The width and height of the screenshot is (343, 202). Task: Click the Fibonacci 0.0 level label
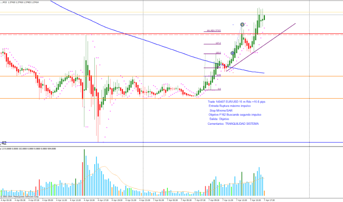(x=219, y=89)
